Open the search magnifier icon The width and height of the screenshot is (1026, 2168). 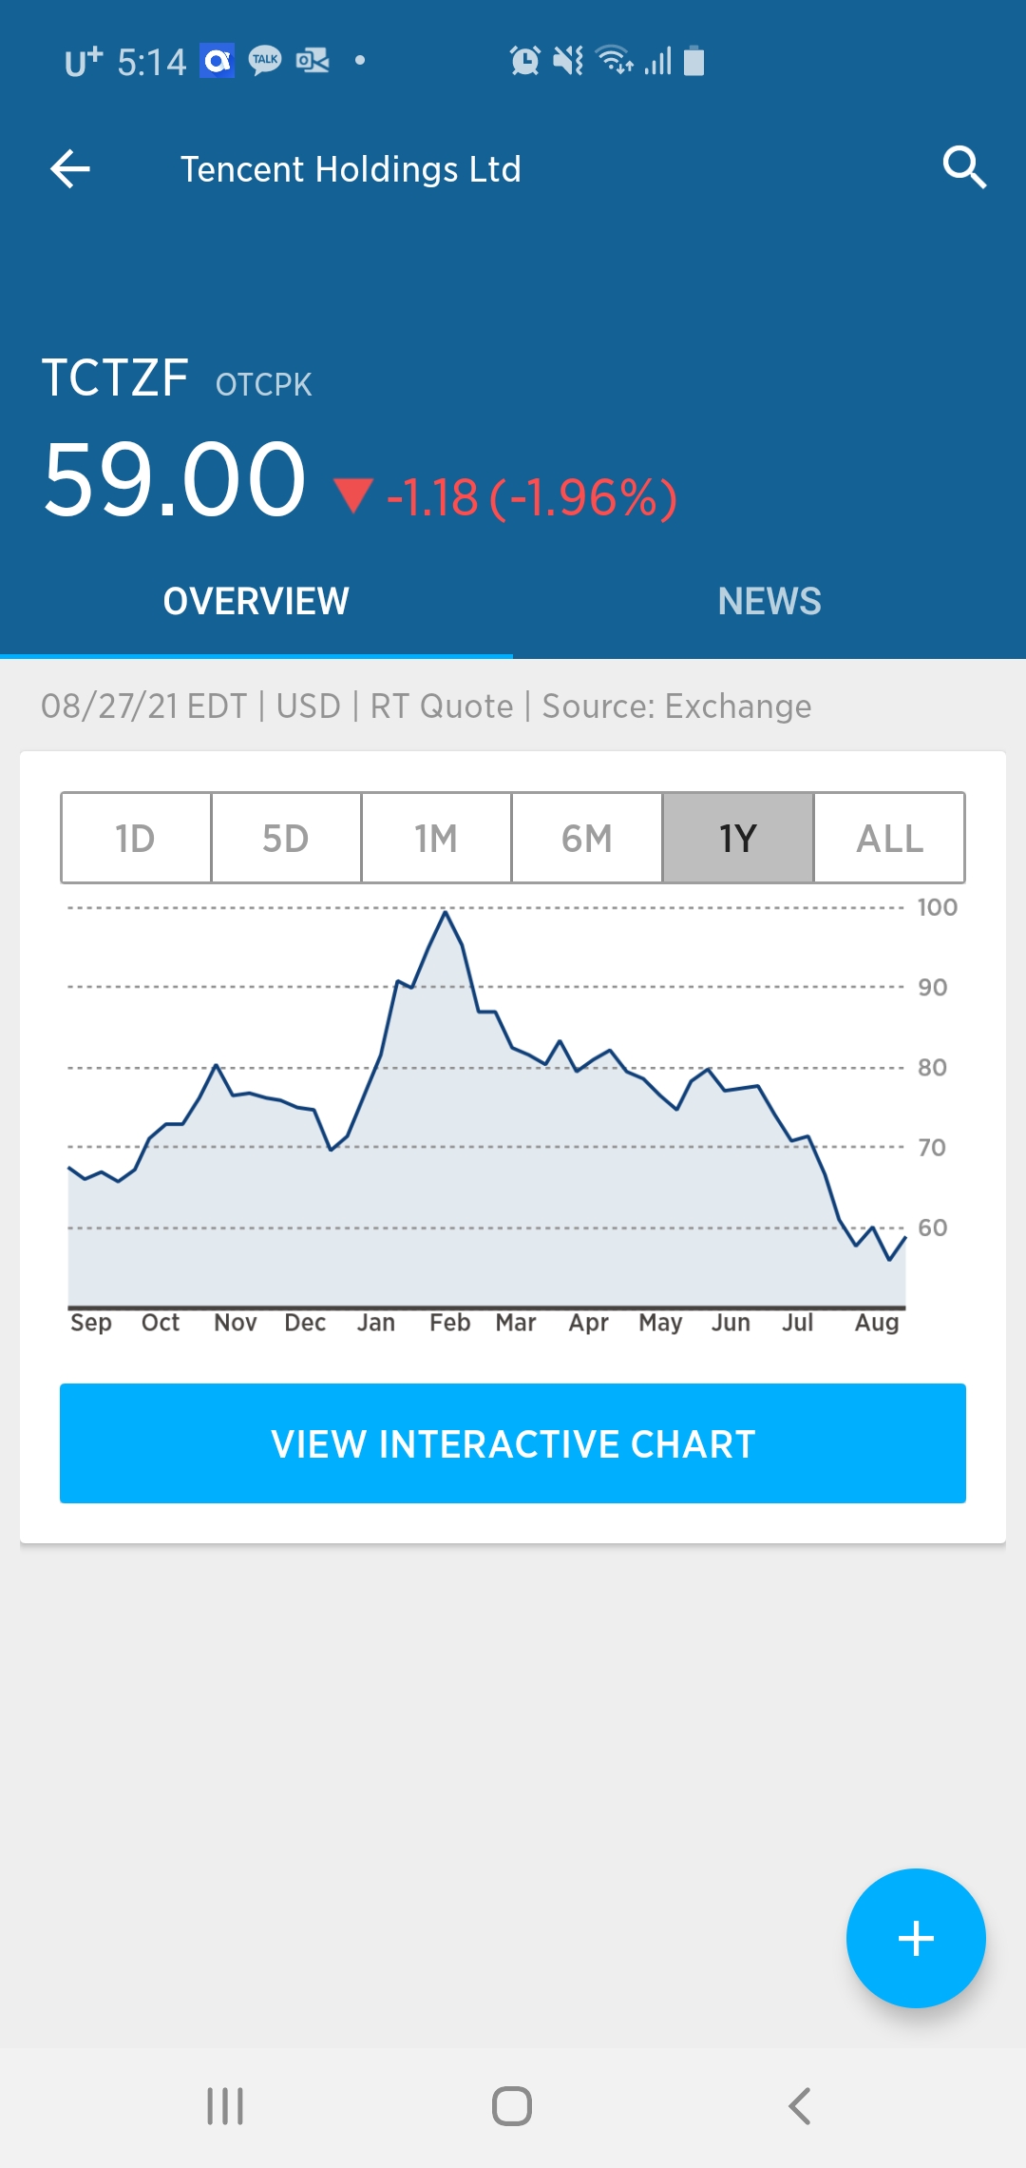(964, 168)
